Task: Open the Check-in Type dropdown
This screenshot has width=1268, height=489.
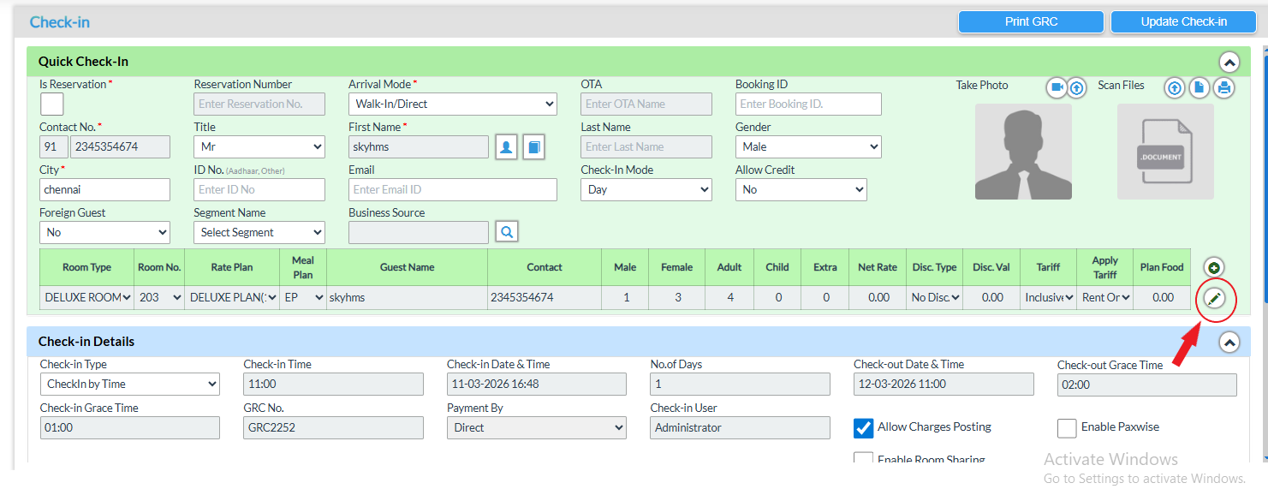Action: tap(129, 385)
